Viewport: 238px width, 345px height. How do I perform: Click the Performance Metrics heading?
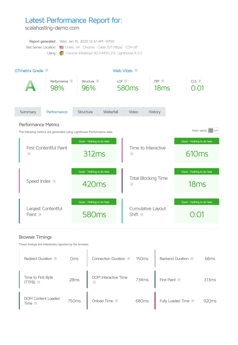click(x=39, y=125)
